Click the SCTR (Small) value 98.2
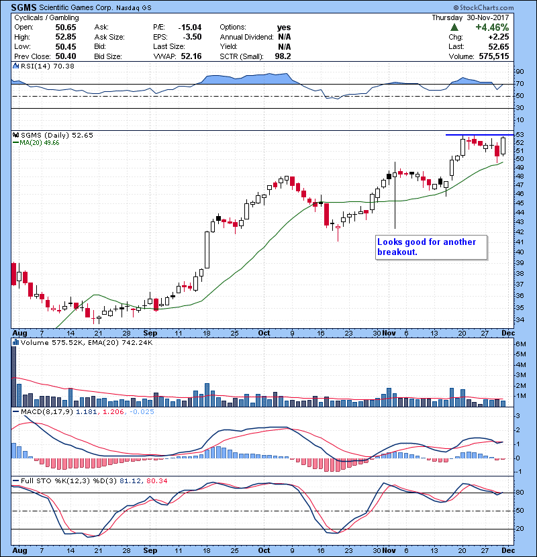The image size is (537, 557). [x=283, y=56]
